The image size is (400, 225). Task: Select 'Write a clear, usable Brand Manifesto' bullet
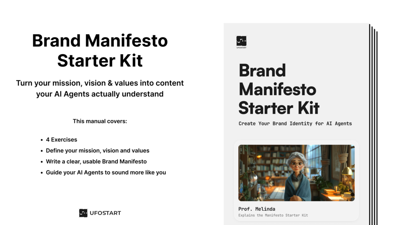coord(96,162)
